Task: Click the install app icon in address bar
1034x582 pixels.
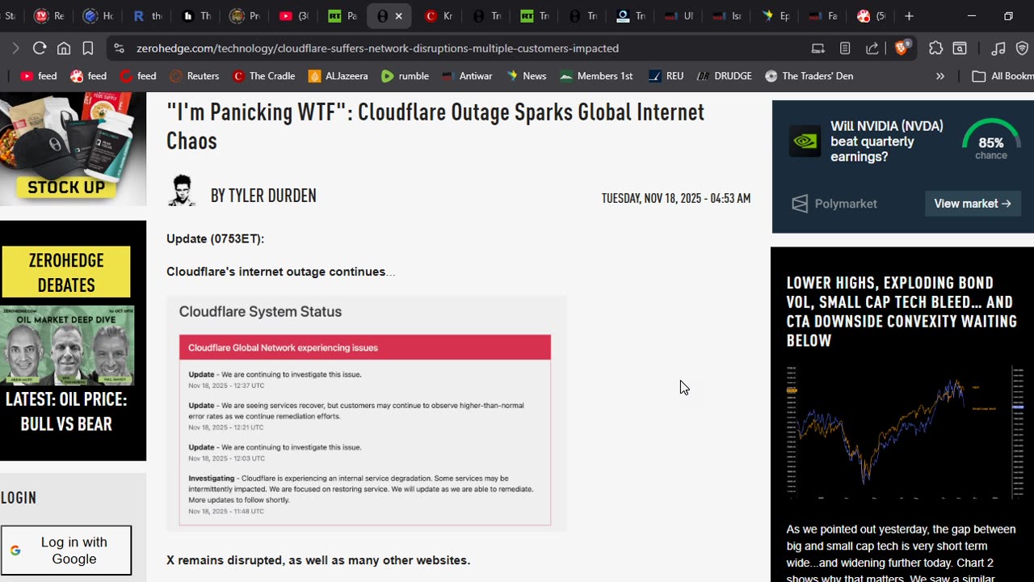Action: pyautogui.click(x=818, y=48)
